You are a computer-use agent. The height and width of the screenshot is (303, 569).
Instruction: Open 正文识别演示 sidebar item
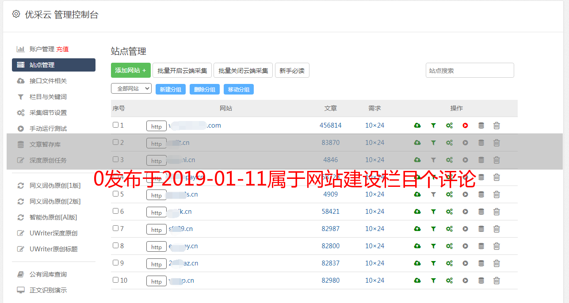click(x=48, y=290)
